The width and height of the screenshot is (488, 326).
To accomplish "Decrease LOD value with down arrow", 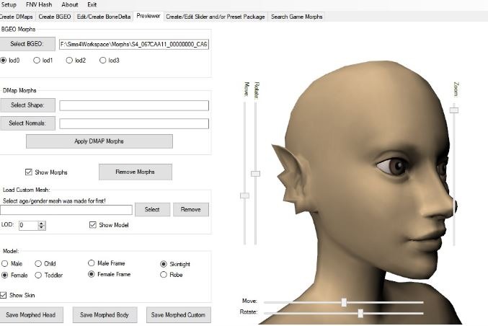I will click(x=42, y=228).
